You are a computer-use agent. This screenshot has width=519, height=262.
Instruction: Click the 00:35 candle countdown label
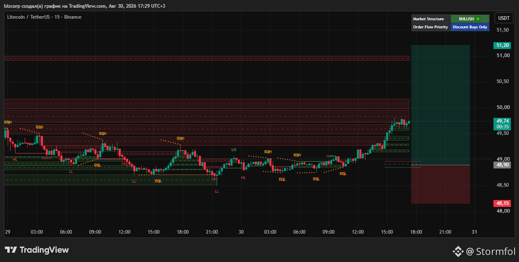[x=502, y=127]
